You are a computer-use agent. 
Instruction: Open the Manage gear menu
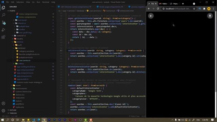pos(3,110)
